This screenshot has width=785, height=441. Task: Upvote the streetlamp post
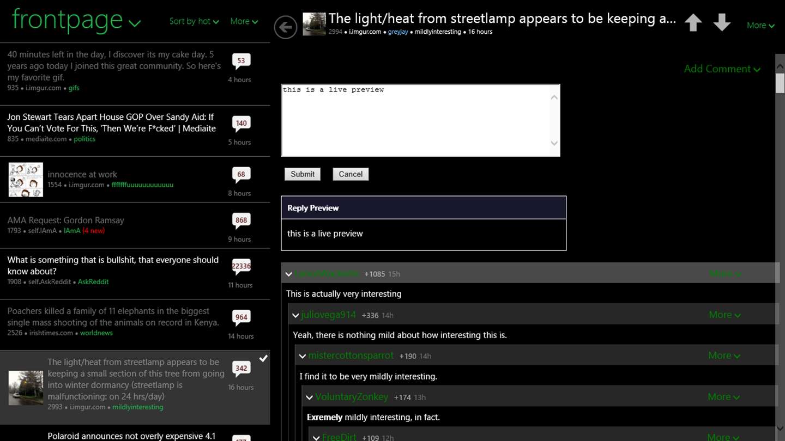click(693, 22)
